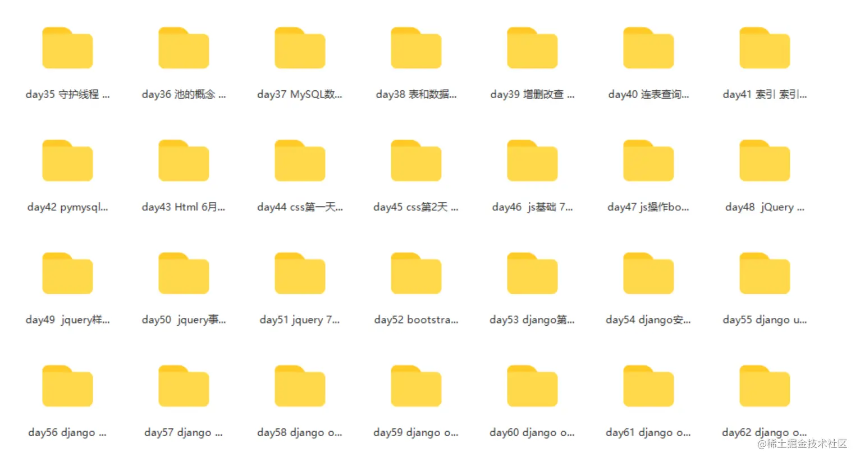Select the day39 增删改查 folder
Screen dimensions: 860x462
pyautogui.click(x=532, y=48)
